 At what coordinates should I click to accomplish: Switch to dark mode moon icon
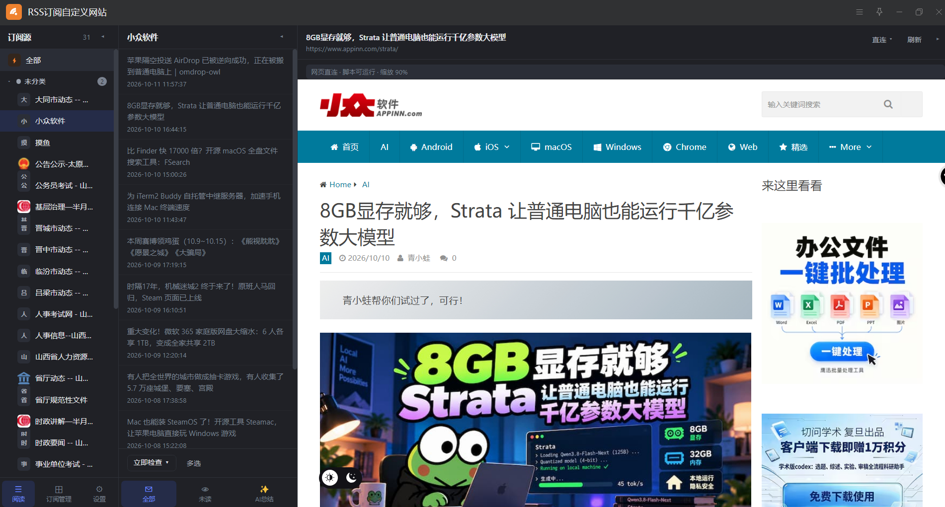pyautogui.click(x=351, y=477)
